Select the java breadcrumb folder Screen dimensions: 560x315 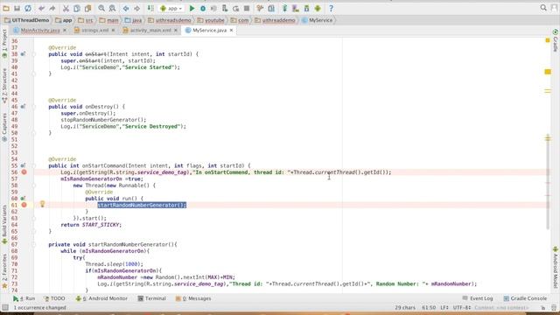pyautogui.click(x=133, y=20)
